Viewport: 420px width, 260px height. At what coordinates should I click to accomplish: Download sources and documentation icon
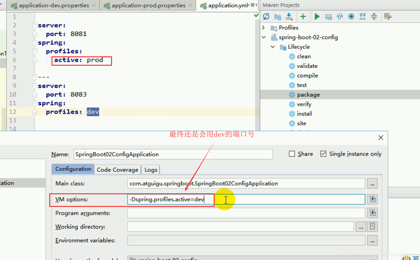pyautogui.click(x=289, y=17)
